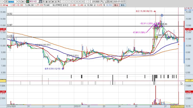Switch to weekly 주 chart period
Image resolution: width=193 pixels, height=108 pixels.
pyautogui.click(x=44, y=2)
